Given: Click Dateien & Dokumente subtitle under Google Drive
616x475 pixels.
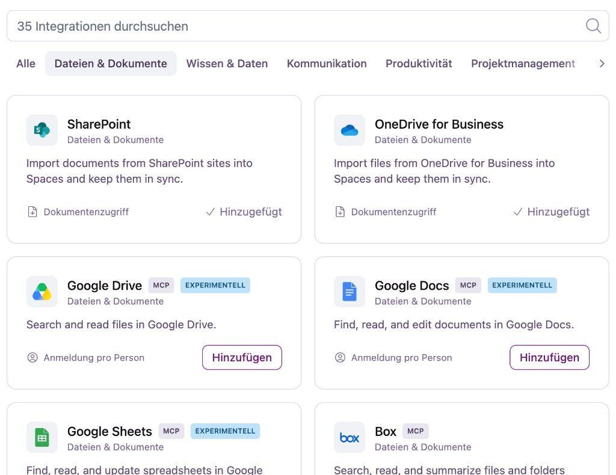Looking at the screenshot, I should [115, 301].
